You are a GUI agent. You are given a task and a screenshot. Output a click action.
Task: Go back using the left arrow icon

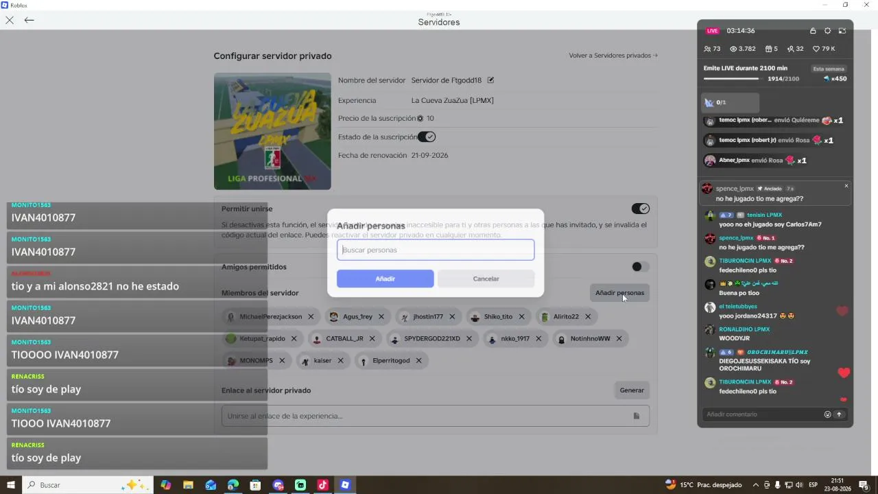[x=29, y=20]
